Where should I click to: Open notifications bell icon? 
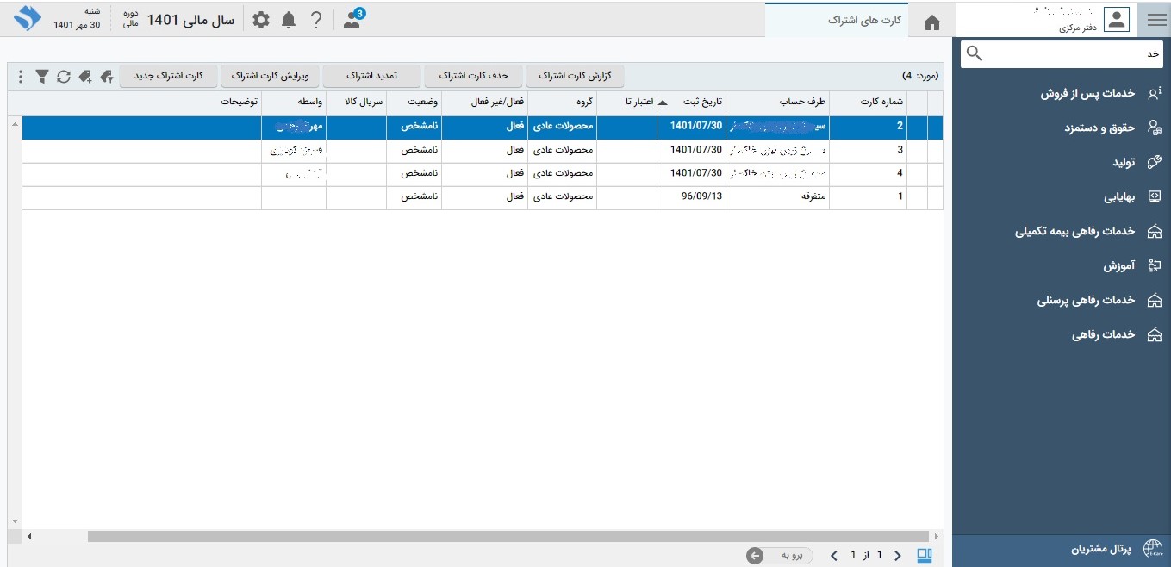click(x=289, y=20)
